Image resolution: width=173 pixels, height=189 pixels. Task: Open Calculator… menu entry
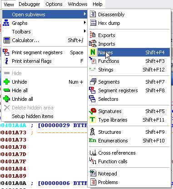(x=44, y=40)
